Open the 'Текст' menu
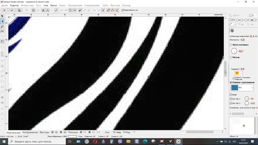Image resolution: width=258 pixels, height=145 pixels. [x=38, y=5]
